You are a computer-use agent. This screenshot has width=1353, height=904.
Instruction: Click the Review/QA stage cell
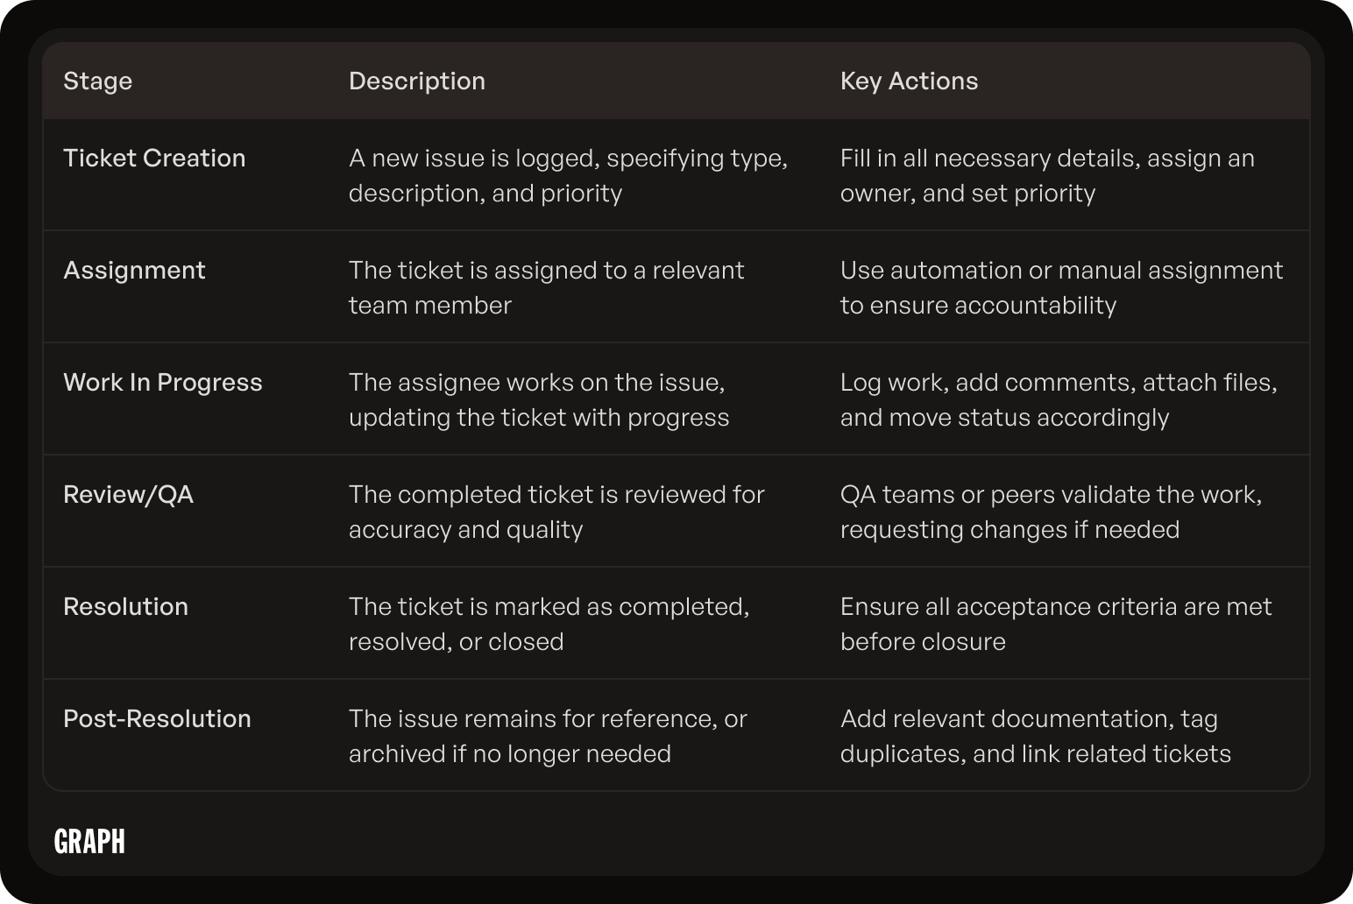point(129,494)
